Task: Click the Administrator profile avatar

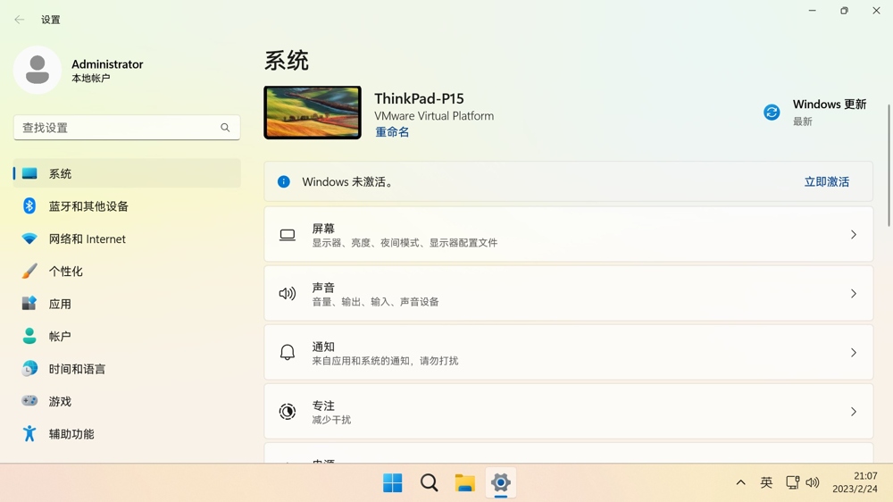Action: point(38,70)
